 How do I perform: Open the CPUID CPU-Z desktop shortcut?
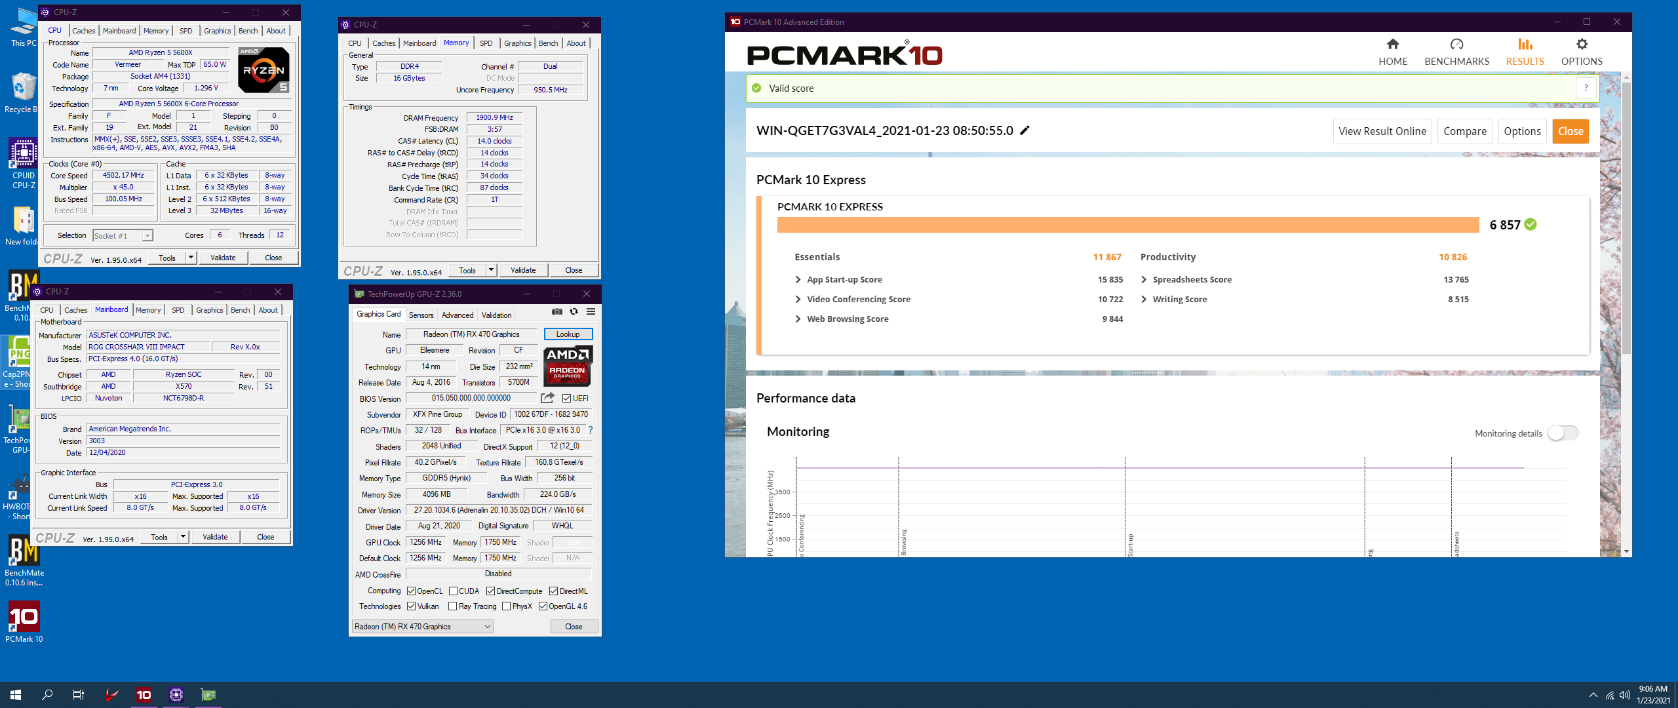tap(24, 164)
